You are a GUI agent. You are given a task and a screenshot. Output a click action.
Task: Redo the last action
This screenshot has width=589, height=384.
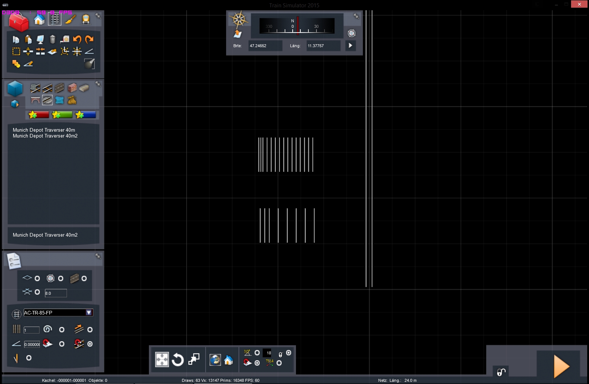pyautogui.click(x=89, y=39)
